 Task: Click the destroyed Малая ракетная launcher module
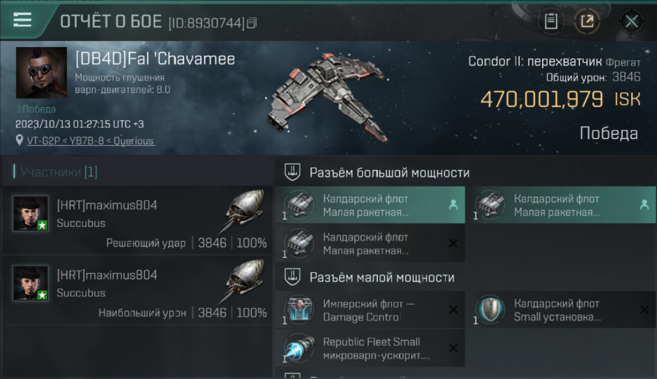[370, 244]
